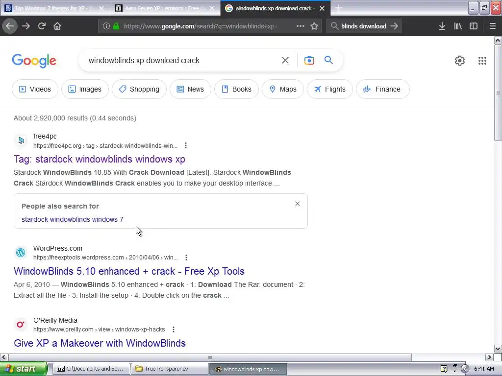Expand hidden tray icons arrow

465,369
